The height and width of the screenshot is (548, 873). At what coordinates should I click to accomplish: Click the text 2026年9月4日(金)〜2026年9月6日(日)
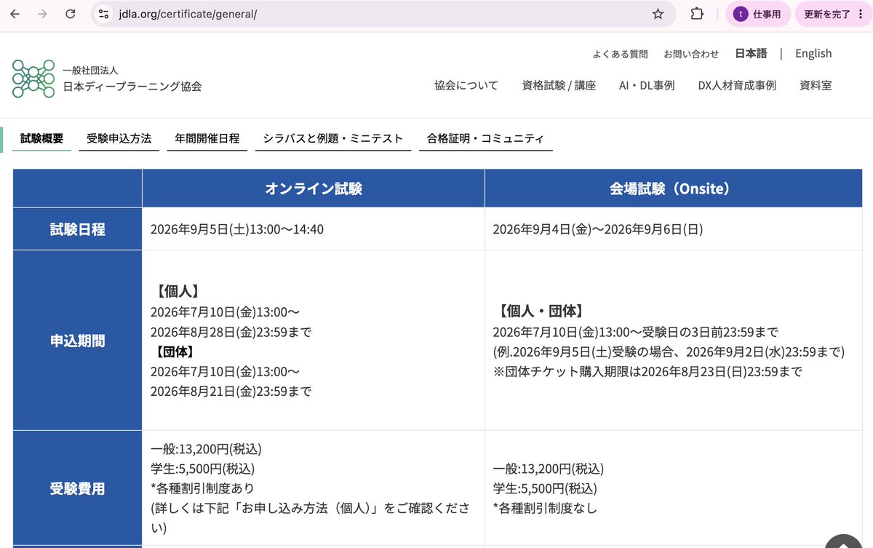pos(597,230)
